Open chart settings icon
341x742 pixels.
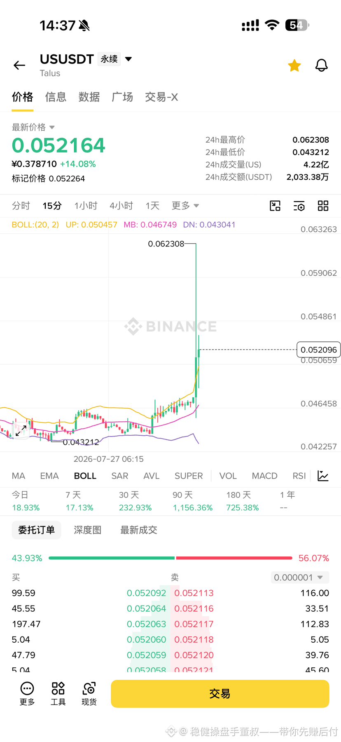pos(299,206)
